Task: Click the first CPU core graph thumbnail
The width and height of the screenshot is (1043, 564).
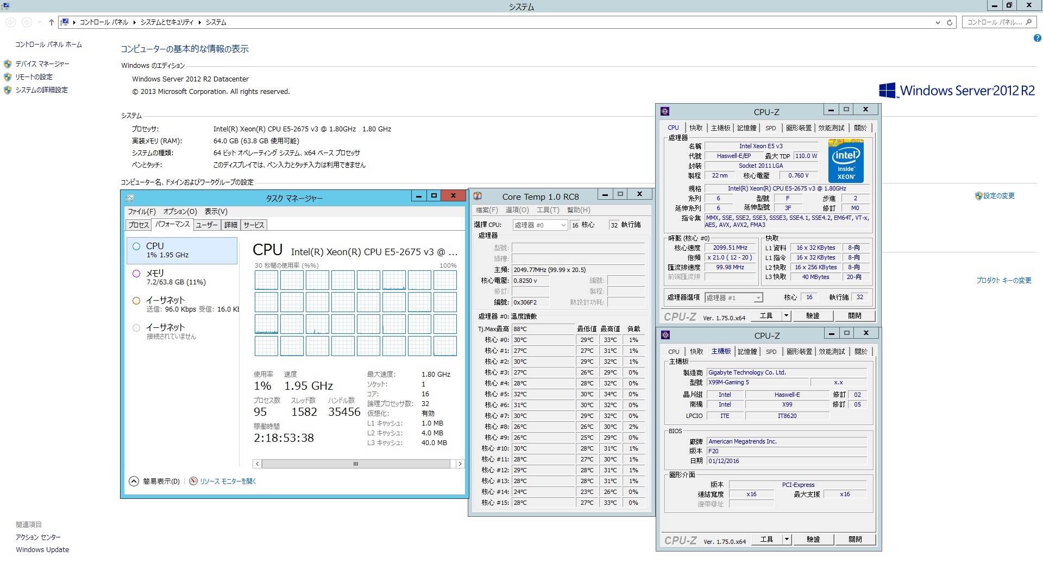Action: point(266,280)
